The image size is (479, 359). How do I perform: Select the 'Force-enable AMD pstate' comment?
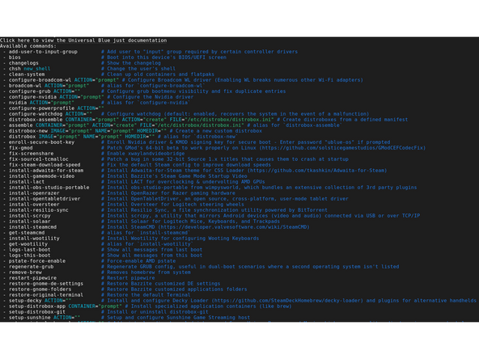pos(138,260)
